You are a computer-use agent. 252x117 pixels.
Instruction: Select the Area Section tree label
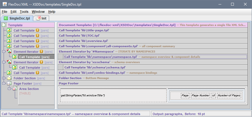(29, 89)
